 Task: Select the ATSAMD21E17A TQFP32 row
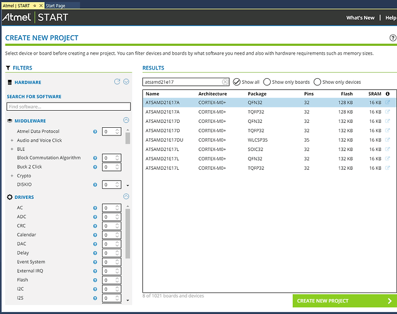pyautogui.click(x=270, y=112)
